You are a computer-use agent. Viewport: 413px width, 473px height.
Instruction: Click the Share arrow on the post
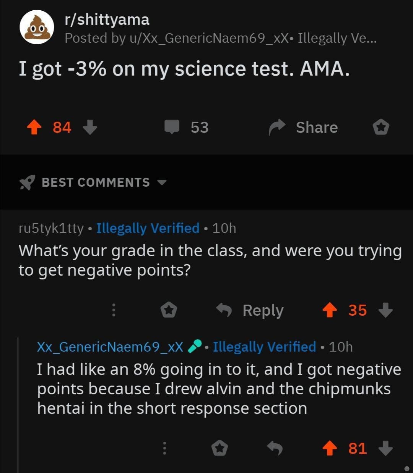point(277,128)
